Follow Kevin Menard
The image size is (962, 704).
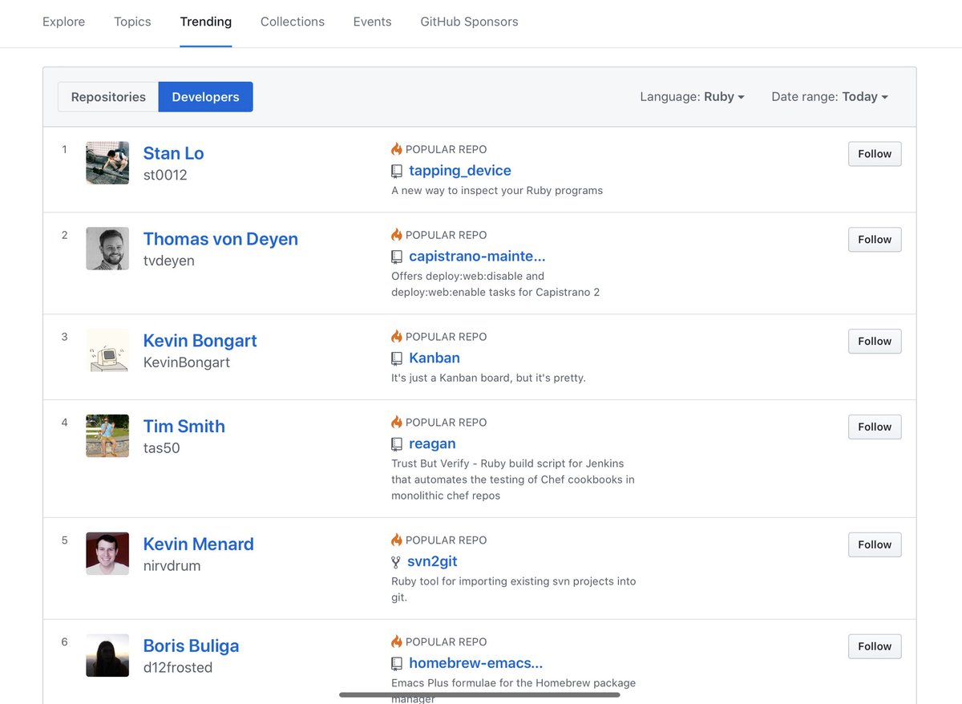pos(875,545)
